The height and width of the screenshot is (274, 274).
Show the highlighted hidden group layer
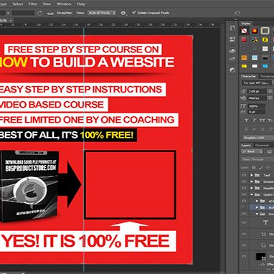point(244,207)
